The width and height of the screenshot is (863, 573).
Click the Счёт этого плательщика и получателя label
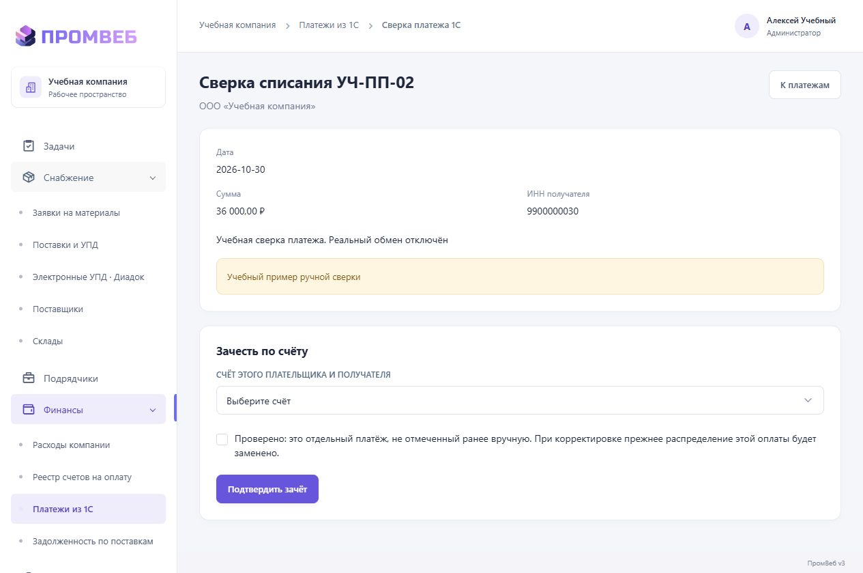point(304,375)
